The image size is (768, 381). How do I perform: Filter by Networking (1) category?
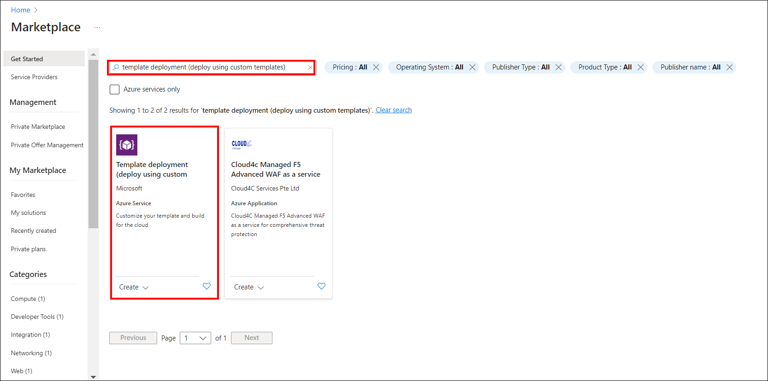click(x=31, y=353)
